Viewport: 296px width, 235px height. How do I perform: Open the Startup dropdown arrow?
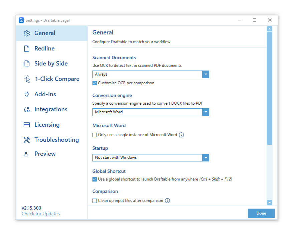pyautogui.click(x=206, y=158)
